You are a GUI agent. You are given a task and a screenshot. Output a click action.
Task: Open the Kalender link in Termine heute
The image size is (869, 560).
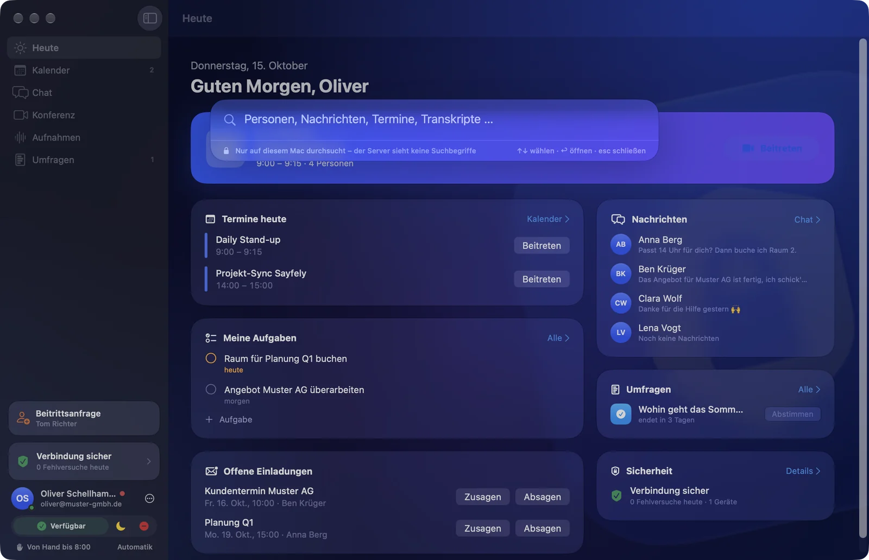[x=548, y=219]
